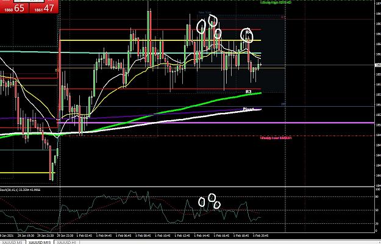This screenshot has height=244, width=381.
Task: Click the sell price button showing 1860 65
Action: point(14,7)
